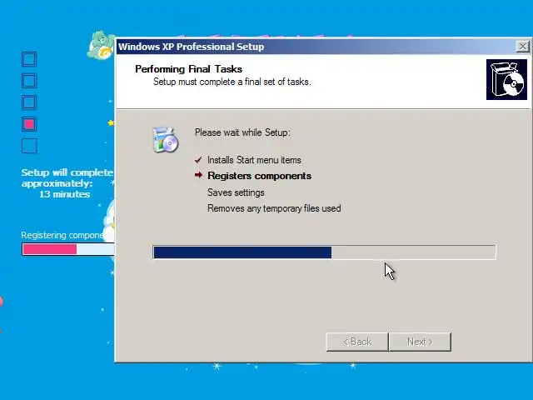This screenshot has width=533, height=400.
Task: Select Removes any temporary files used text
Action: point(274,208)
